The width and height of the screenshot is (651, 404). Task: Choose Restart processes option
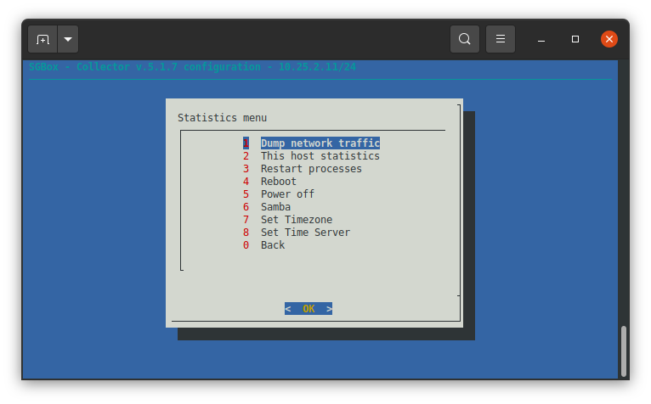pyautogui.click(x=303, y=169)
